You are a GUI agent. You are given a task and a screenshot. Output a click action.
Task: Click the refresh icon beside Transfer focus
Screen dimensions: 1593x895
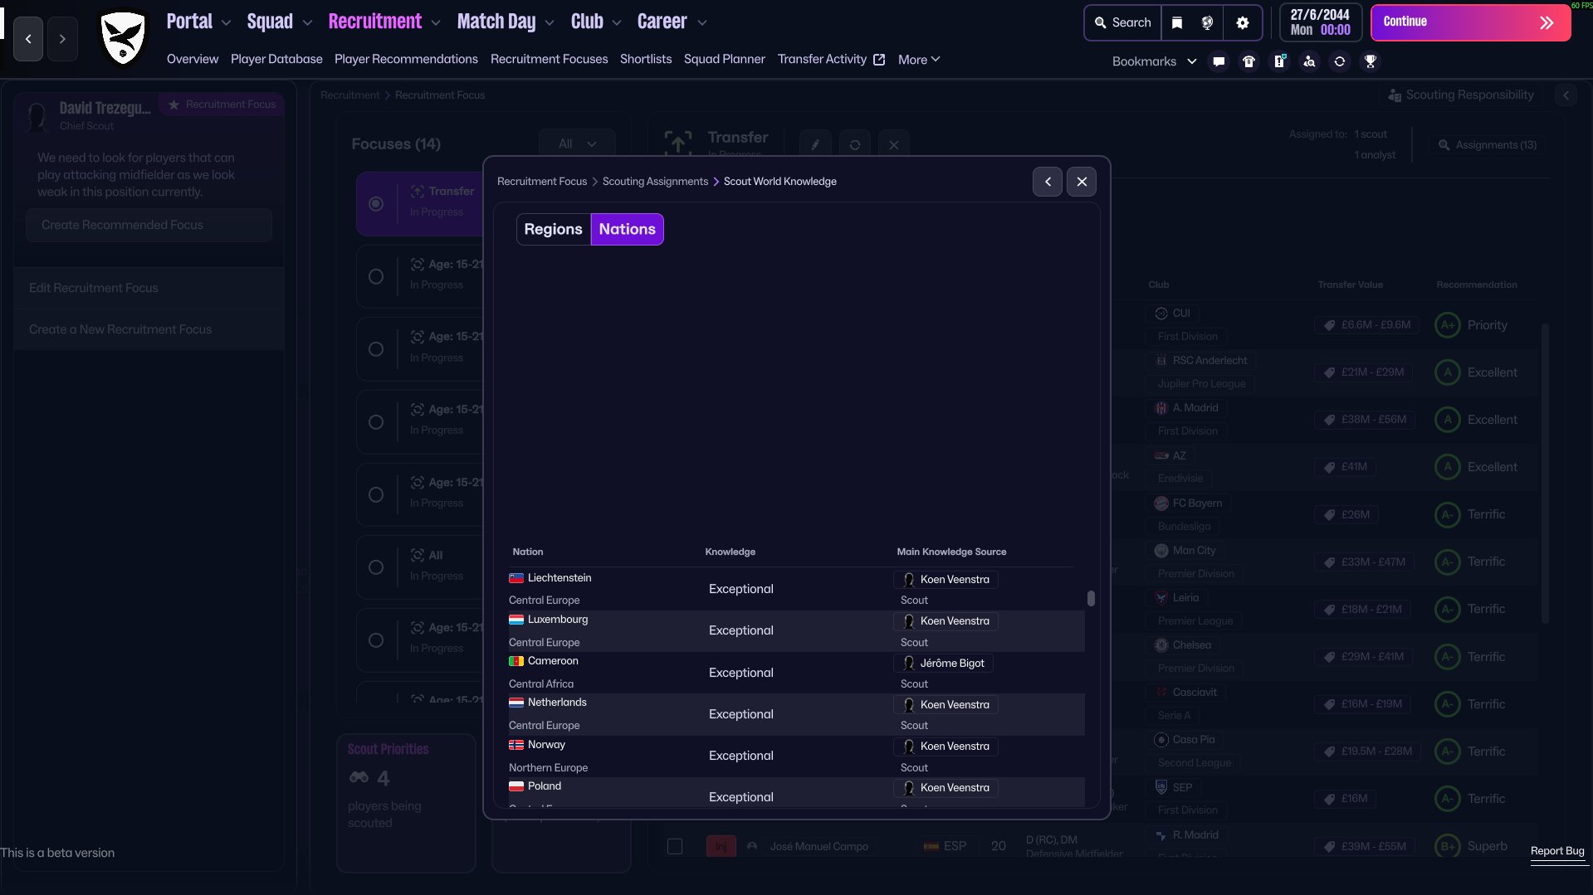click(x=855, y=144)
